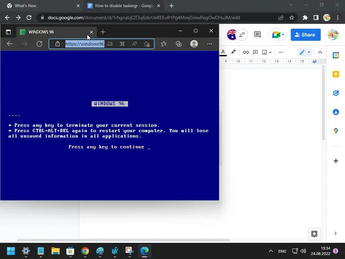The height and width of the screenshot is (259, 345).
Task: Refresh the Windows 96 page in Edge
Action: (x=39, y=44)
